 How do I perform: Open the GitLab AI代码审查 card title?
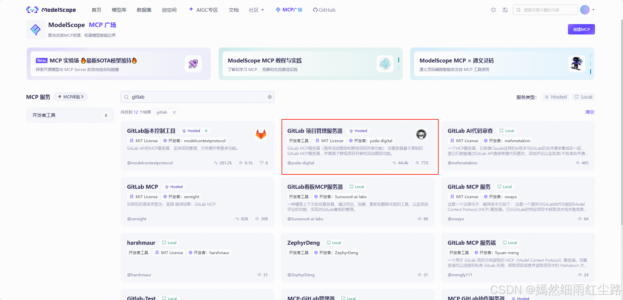(470, 131)
